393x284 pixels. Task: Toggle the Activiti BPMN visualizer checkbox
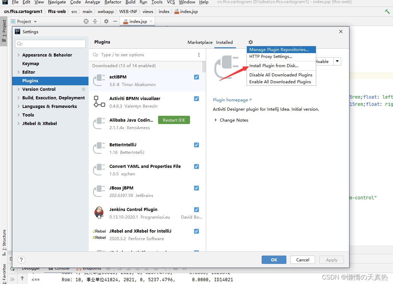[x=196, y=99]
